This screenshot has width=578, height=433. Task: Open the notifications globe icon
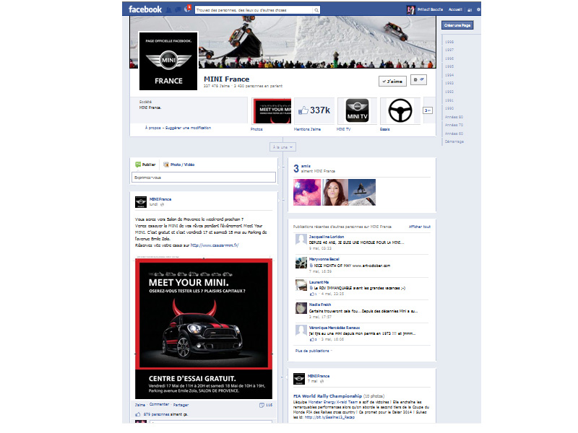[187, 9]
